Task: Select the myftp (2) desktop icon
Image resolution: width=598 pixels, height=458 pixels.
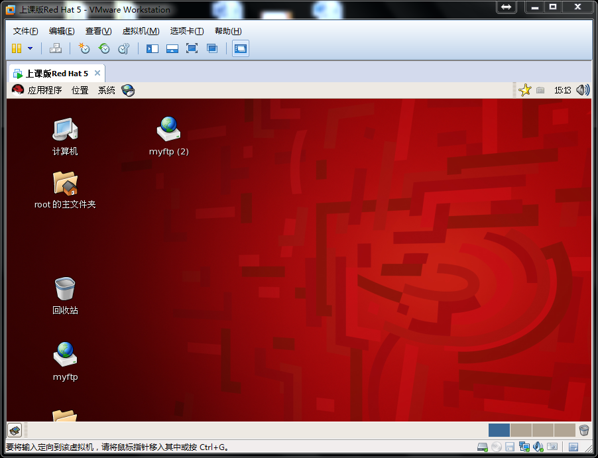Action: pyautogui.click(x=169, y=136)
